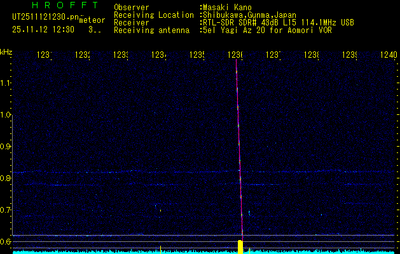Click the 1240 time axis label
The image size is (400, 254).
pos(389,55)
